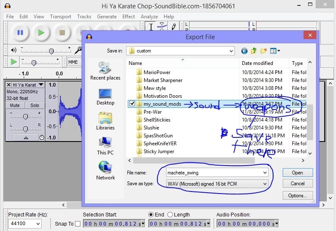Open This PC in dialog sidebar
Screen dimensions: 336x231
coord(105,146)
